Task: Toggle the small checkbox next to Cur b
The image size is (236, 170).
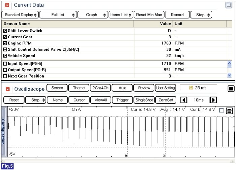Action: click(222, 111)
